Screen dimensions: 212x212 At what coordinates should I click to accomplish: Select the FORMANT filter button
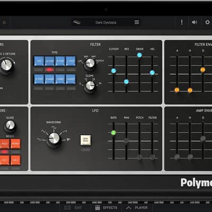click(x=60, y=79)
